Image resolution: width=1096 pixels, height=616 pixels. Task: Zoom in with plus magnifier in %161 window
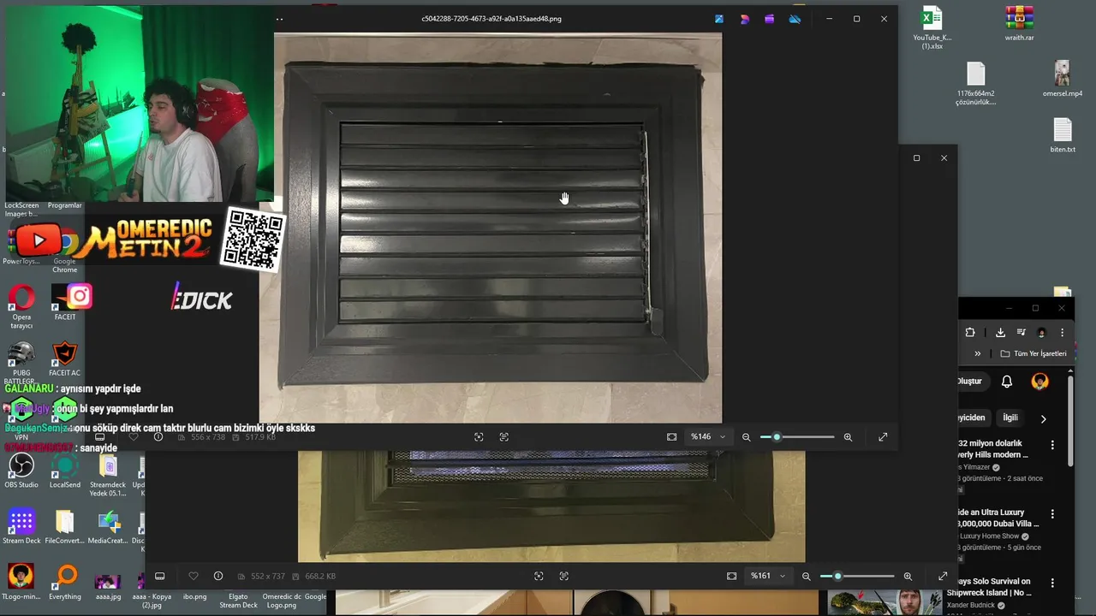click(908, 576)
